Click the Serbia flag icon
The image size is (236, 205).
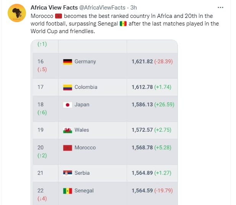point(68,173)
